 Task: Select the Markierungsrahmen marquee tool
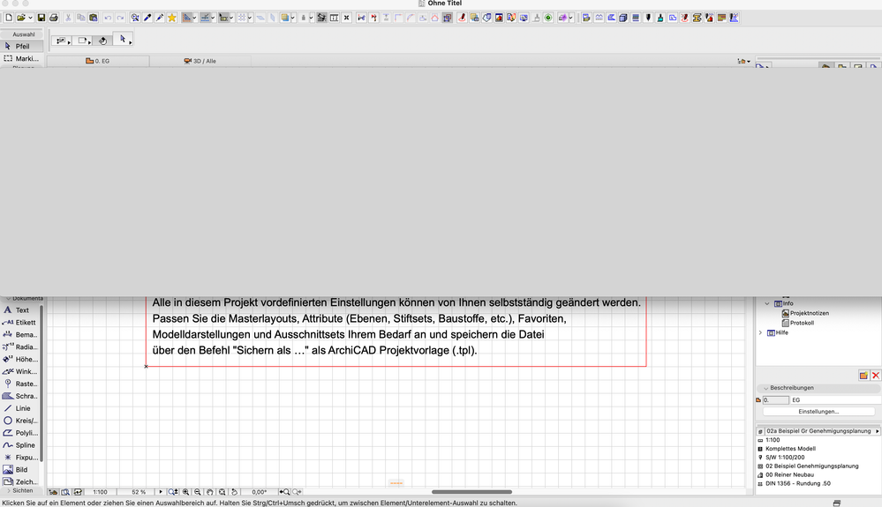pyautogui.click(x=21, y=58)
